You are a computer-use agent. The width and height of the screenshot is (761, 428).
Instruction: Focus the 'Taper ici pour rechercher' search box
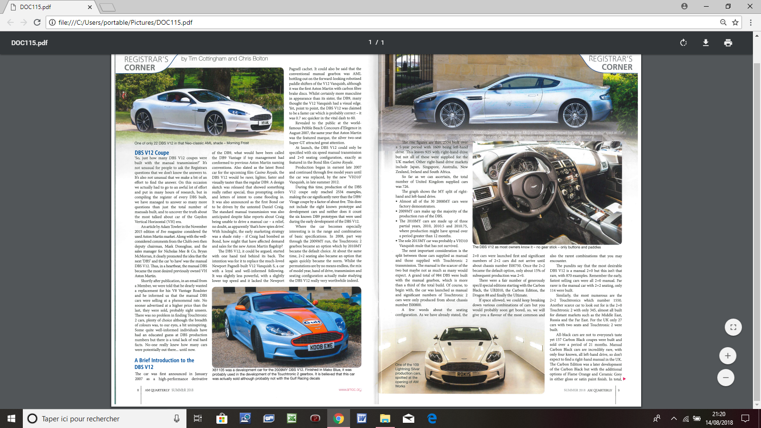tap(105, 418)
